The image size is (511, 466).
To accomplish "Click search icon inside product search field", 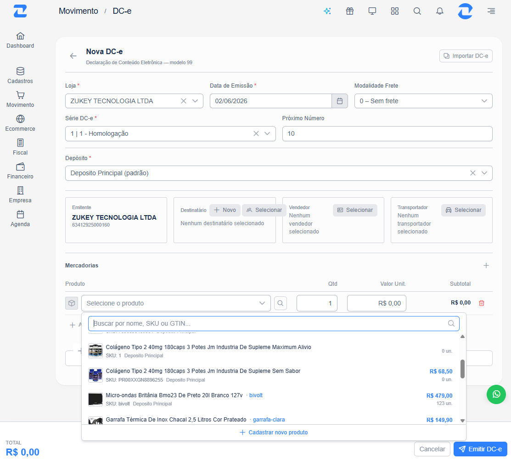I will [x=451, y=323].
